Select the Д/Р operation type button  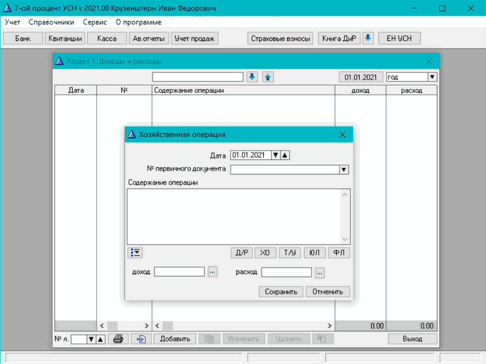tap(242, 253)
